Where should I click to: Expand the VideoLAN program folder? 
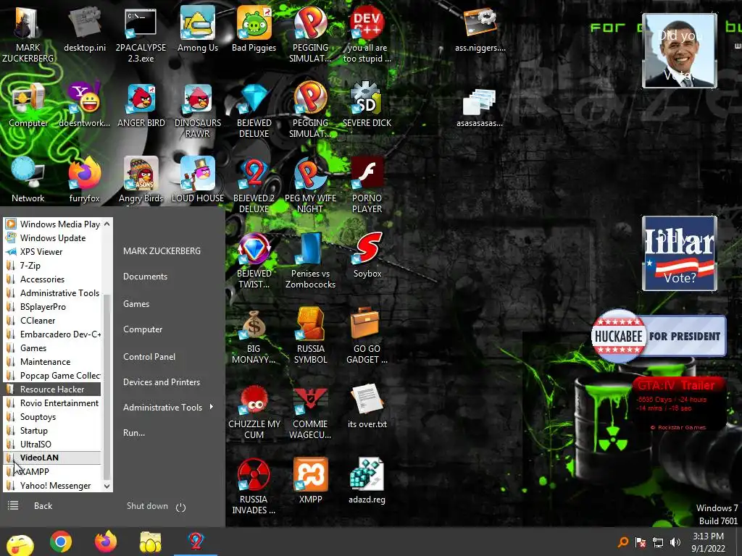point(52,458)
